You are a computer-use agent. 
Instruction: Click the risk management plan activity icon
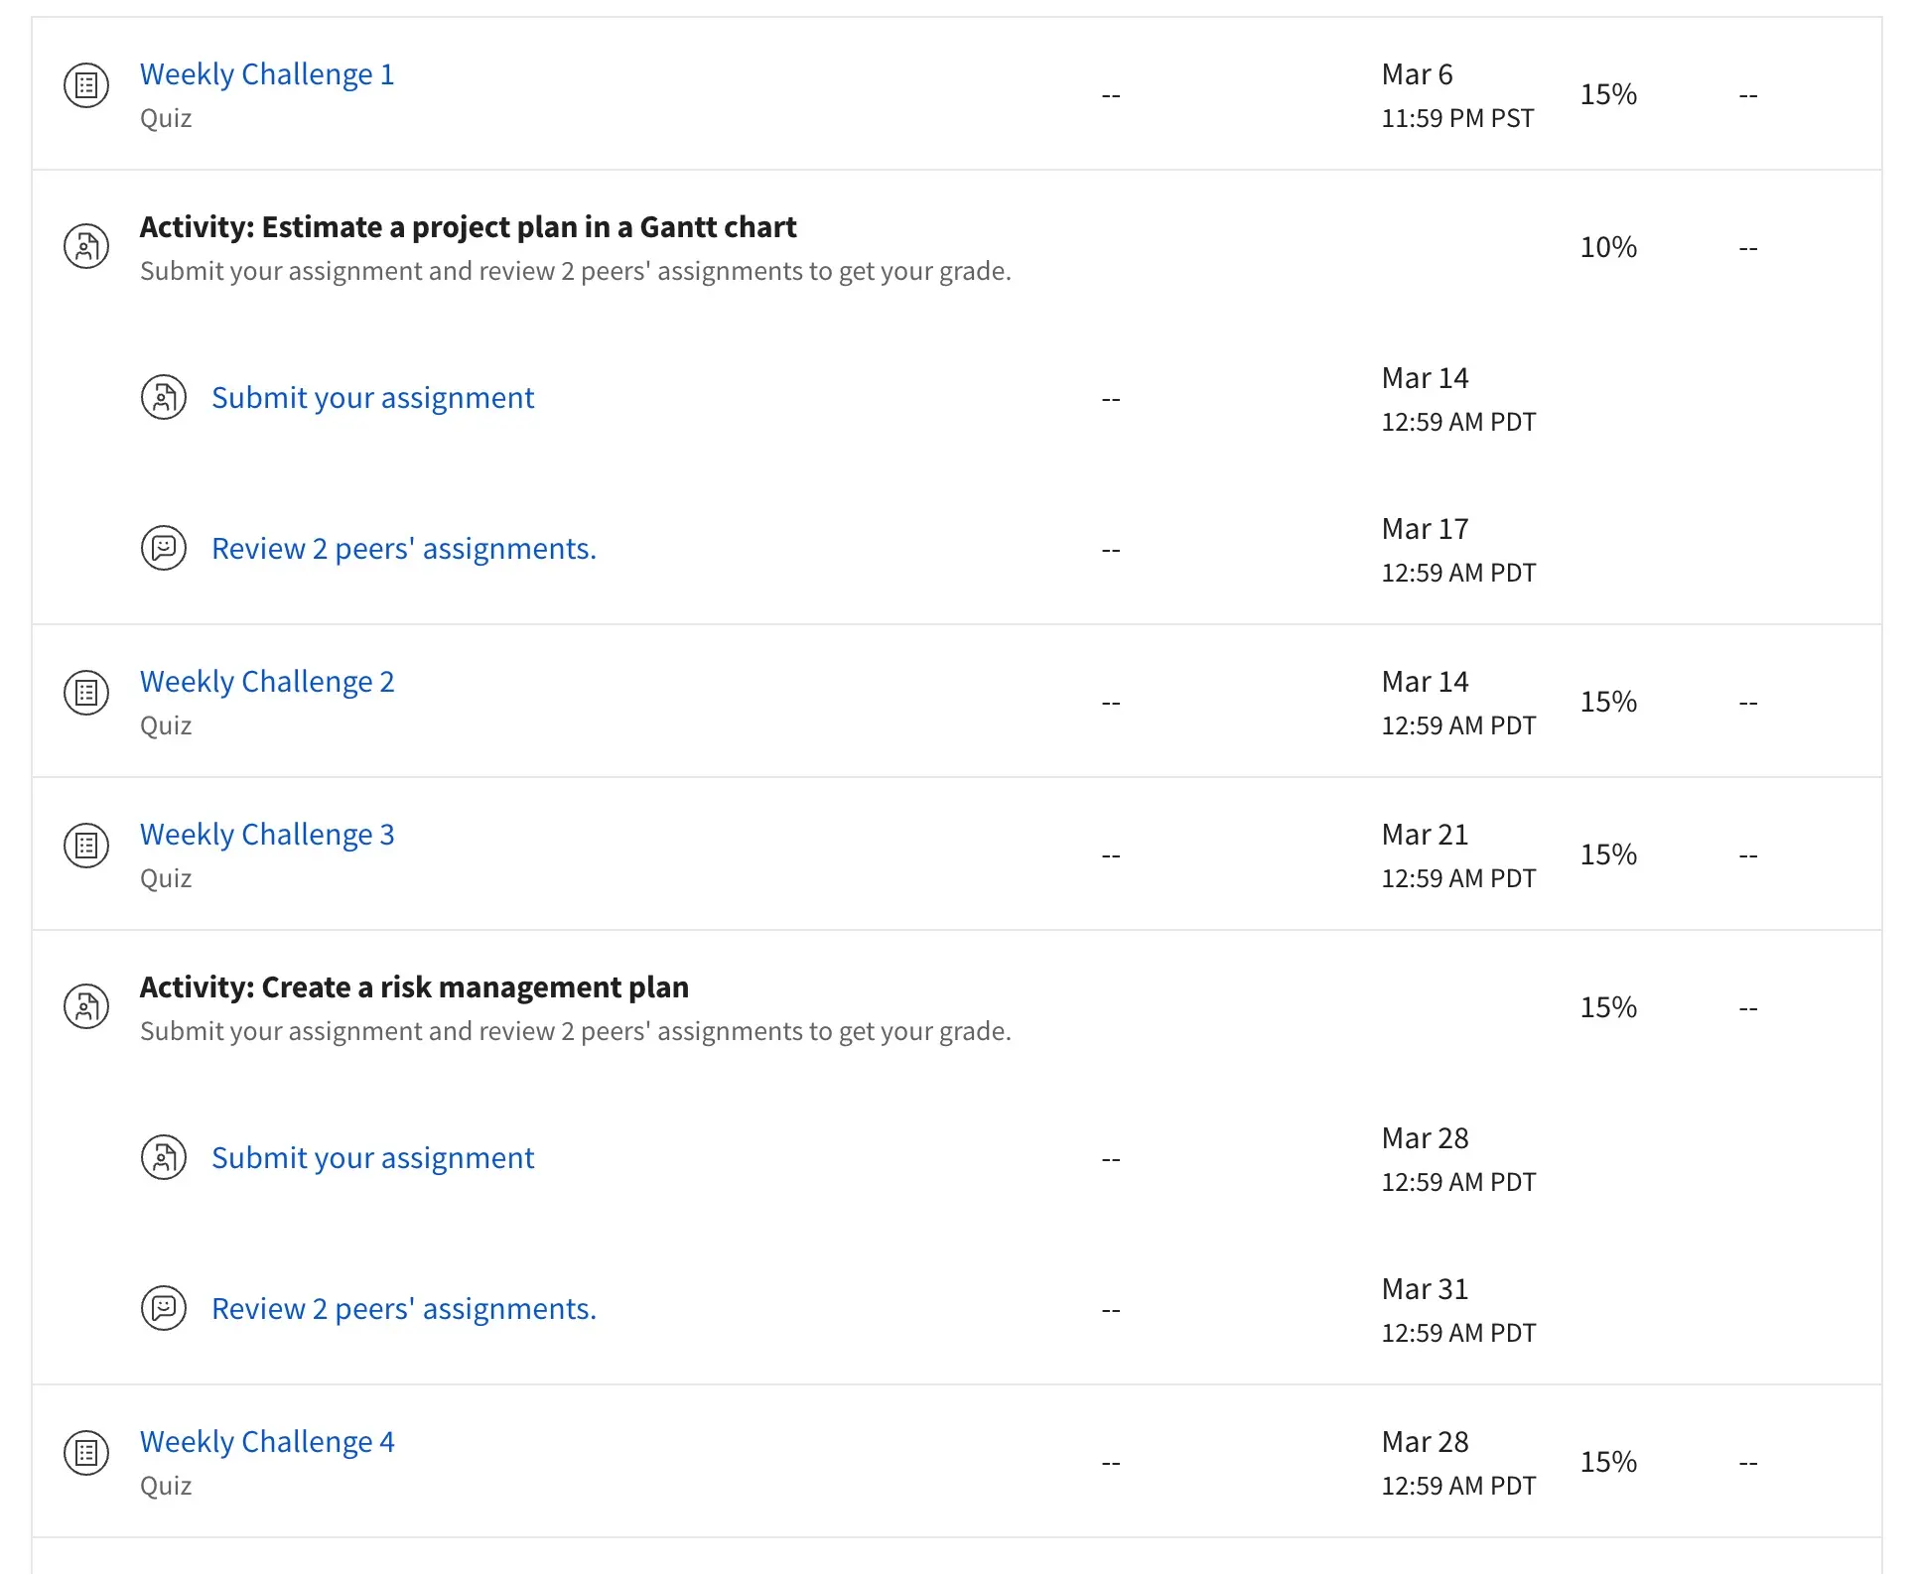pyautogui.click(x=86, y=1006)
